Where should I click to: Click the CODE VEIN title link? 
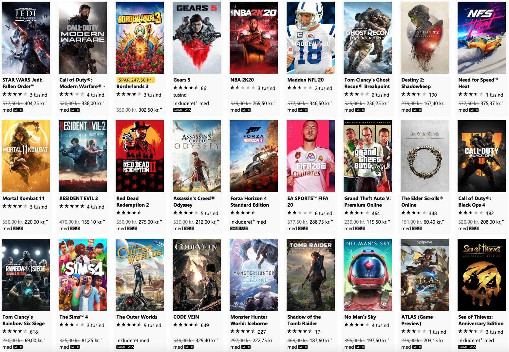[x=186, y=317]
